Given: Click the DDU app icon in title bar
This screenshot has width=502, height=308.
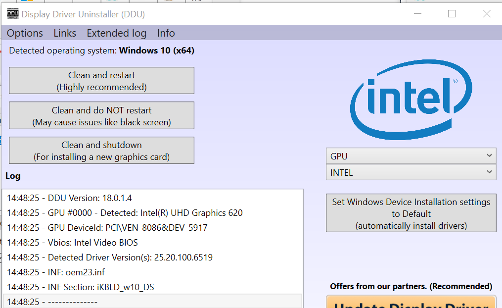Looking at the screenshot, I should [x=13, y=14].
